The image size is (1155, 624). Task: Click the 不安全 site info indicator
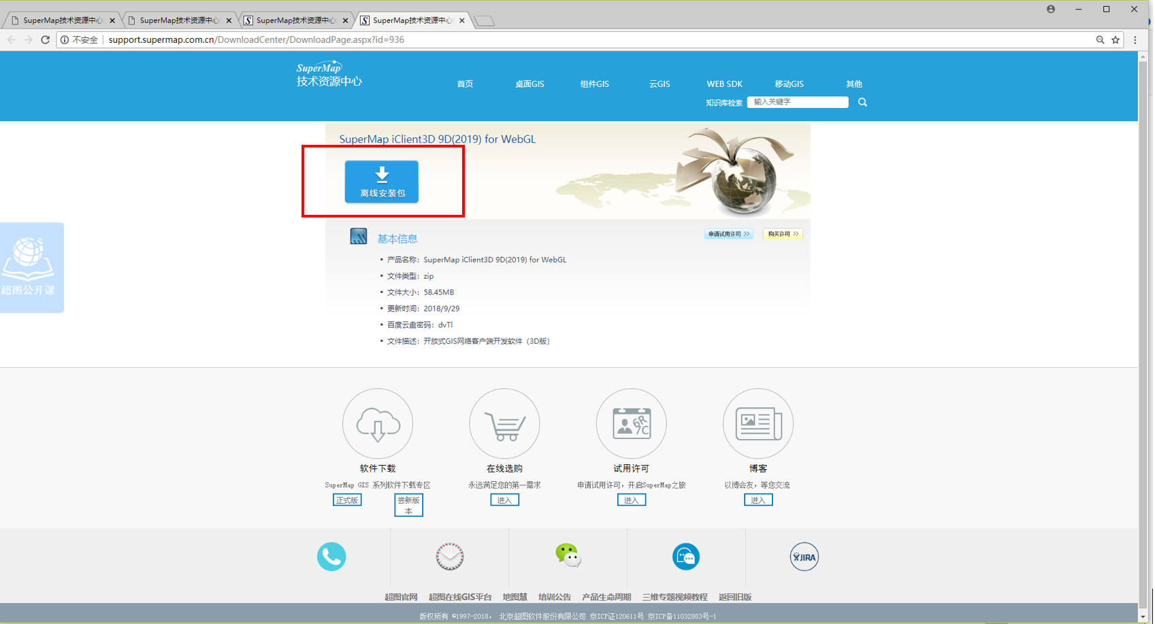click(80, 39)
